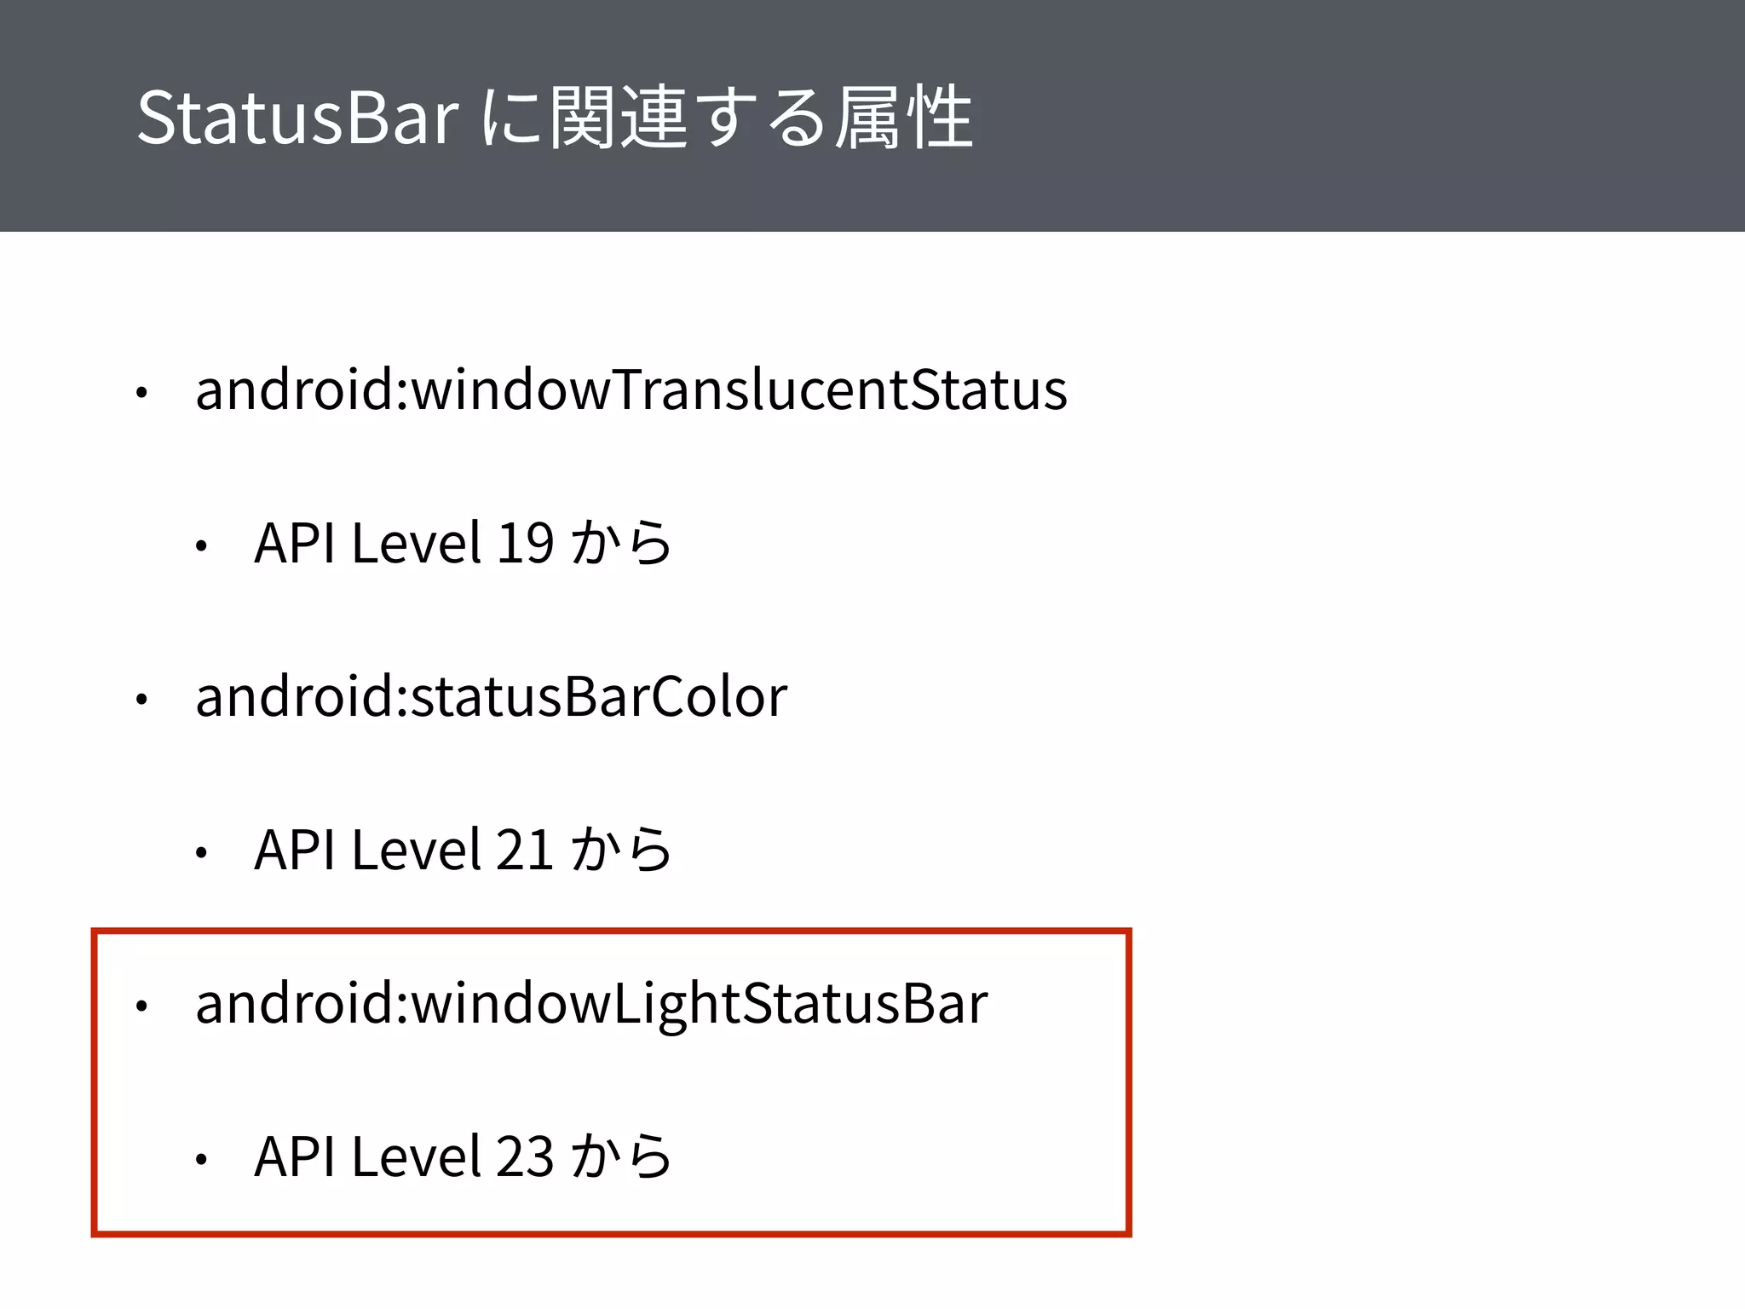
Task: Click bullet dot before android:windowLightStatusBar
Action: click(141, 1006)
